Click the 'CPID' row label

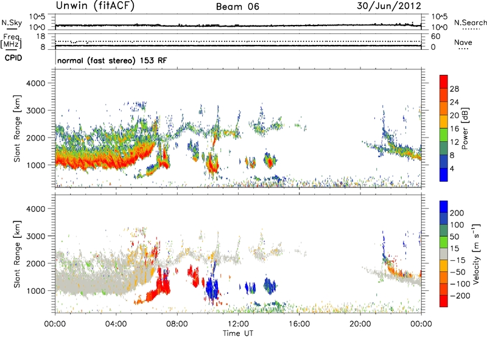point(13,58)
